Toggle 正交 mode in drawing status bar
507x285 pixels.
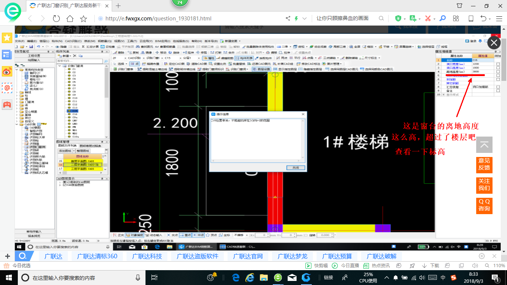coord(119,235)
